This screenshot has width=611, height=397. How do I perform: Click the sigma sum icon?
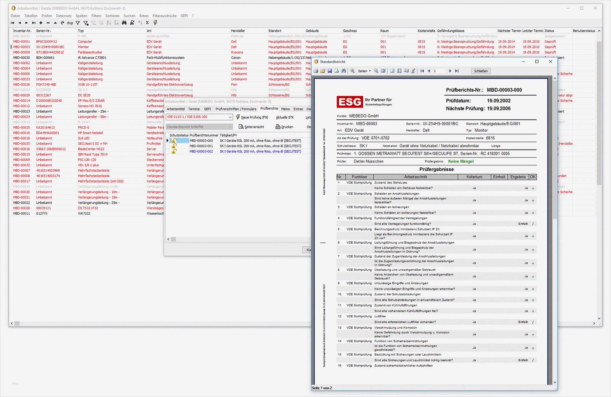tap(148, 23)
